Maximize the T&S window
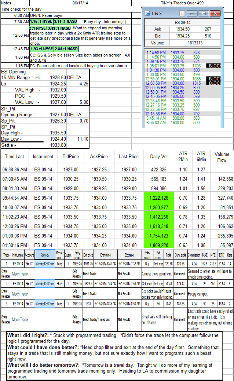The height and width of the screenshot is (381, 234). (204, 13)
